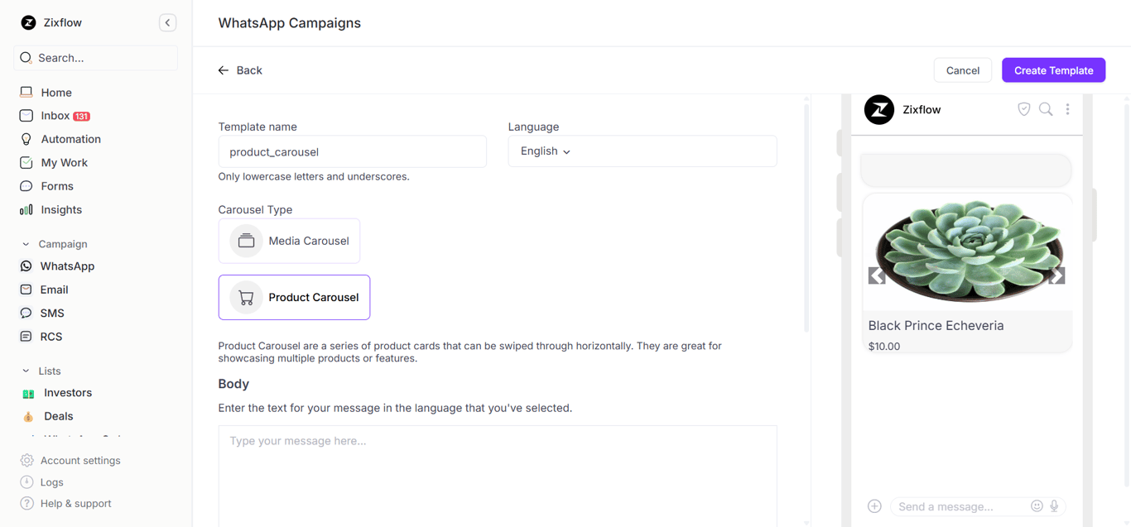
Task: Click the emoji icon in the message bar
Action: tap(1037, 505)
